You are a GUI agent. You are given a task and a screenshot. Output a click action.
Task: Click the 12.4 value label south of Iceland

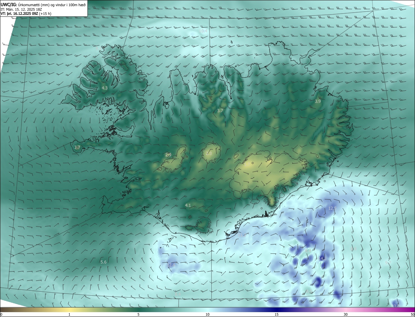tap(171, 265)
